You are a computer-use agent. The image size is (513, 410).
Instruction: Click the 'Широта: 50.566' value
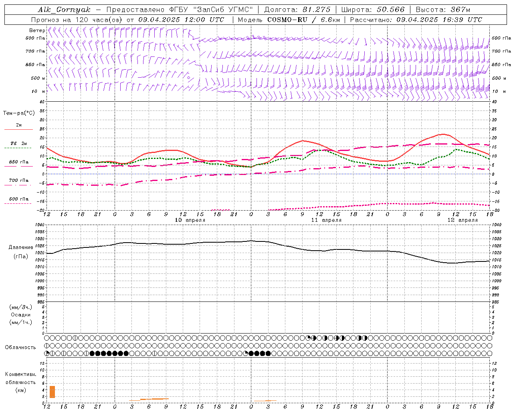point(373,10)
